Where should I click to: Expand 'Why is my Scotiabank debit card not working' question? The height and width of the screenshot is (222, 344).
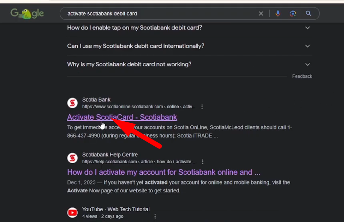click(x=190, y=64)
